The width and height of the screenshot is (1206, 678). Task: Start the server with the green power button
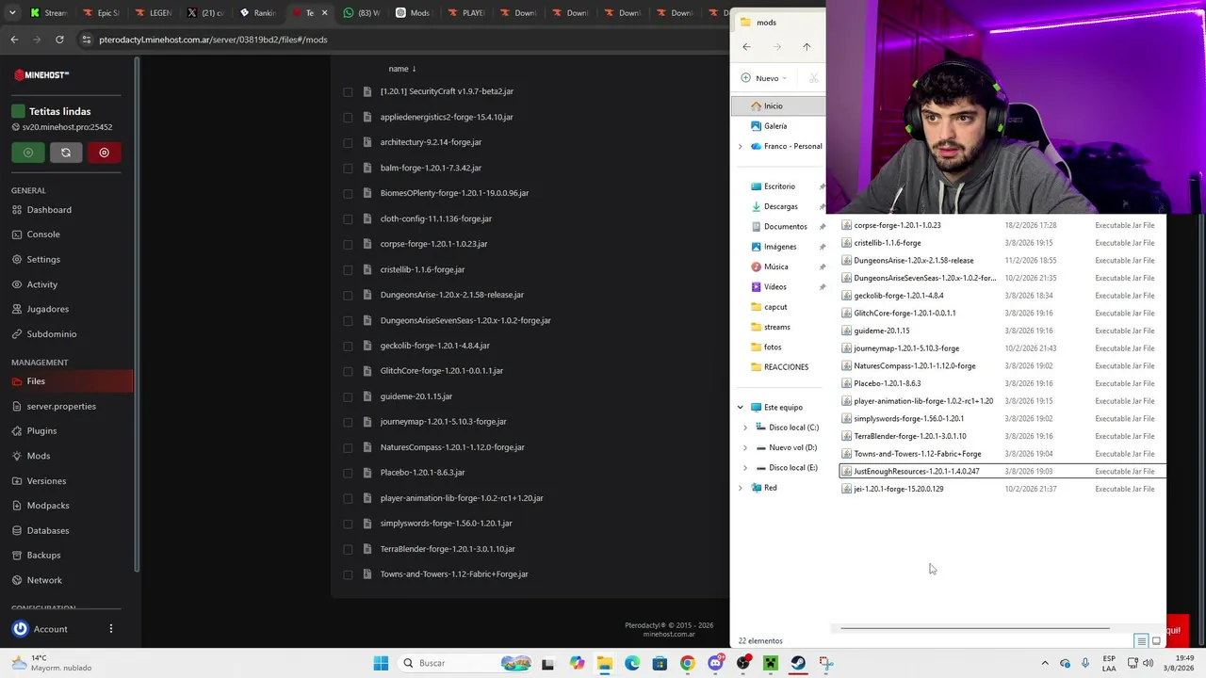28,153
